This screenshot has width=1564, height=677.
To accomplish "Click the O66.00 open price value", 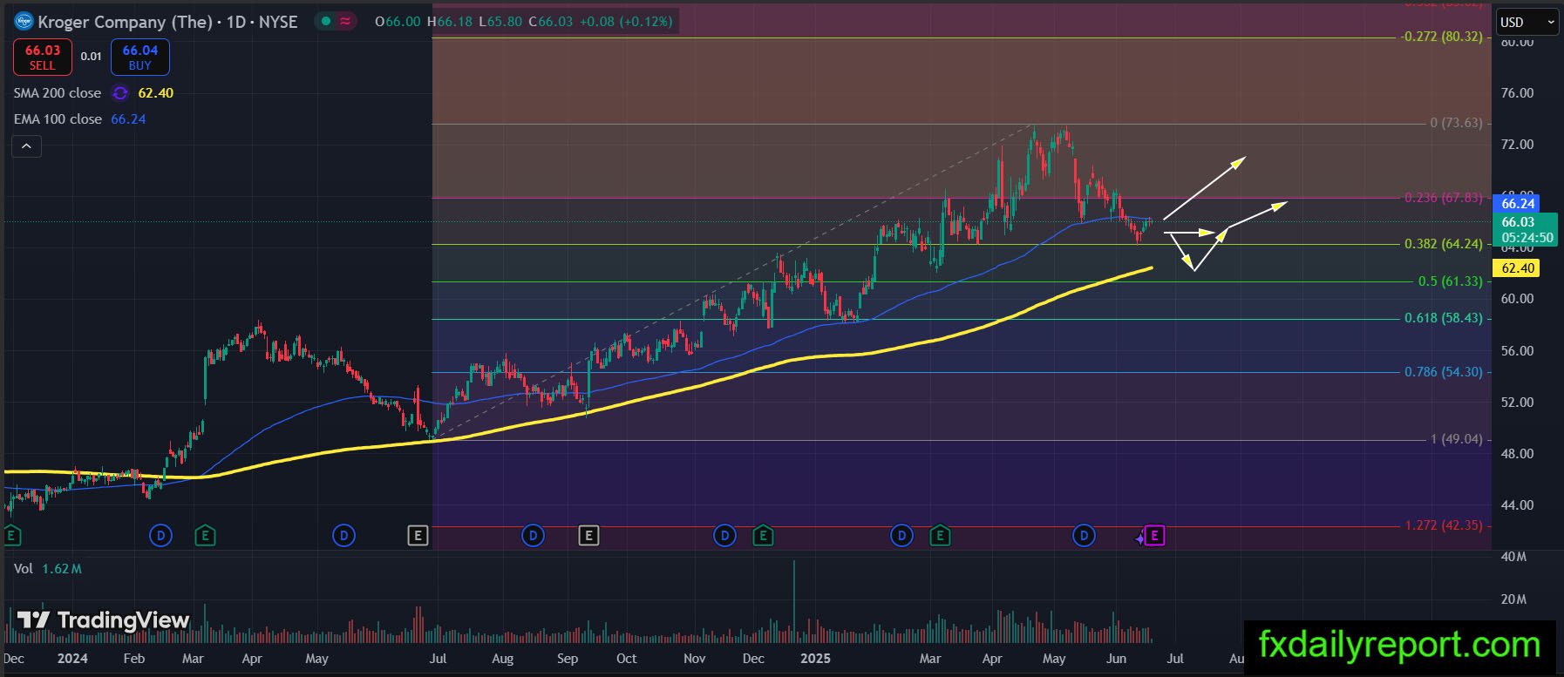I will (398, 21).
